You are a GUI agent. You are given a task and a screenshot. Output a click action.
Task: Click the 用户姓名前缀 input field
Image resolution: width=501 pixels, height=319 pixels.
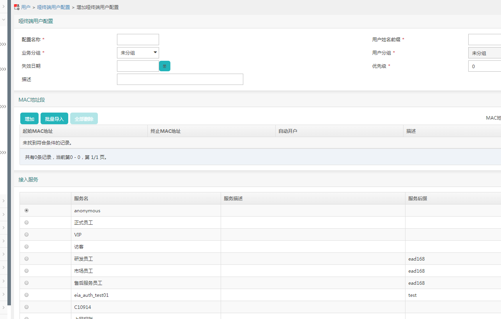coord(485,39)
